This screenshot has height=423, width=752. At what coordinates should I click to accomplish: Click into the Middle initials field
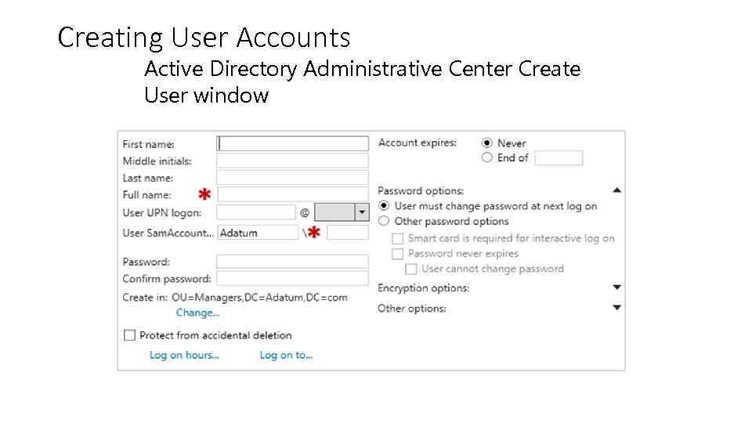292,161
